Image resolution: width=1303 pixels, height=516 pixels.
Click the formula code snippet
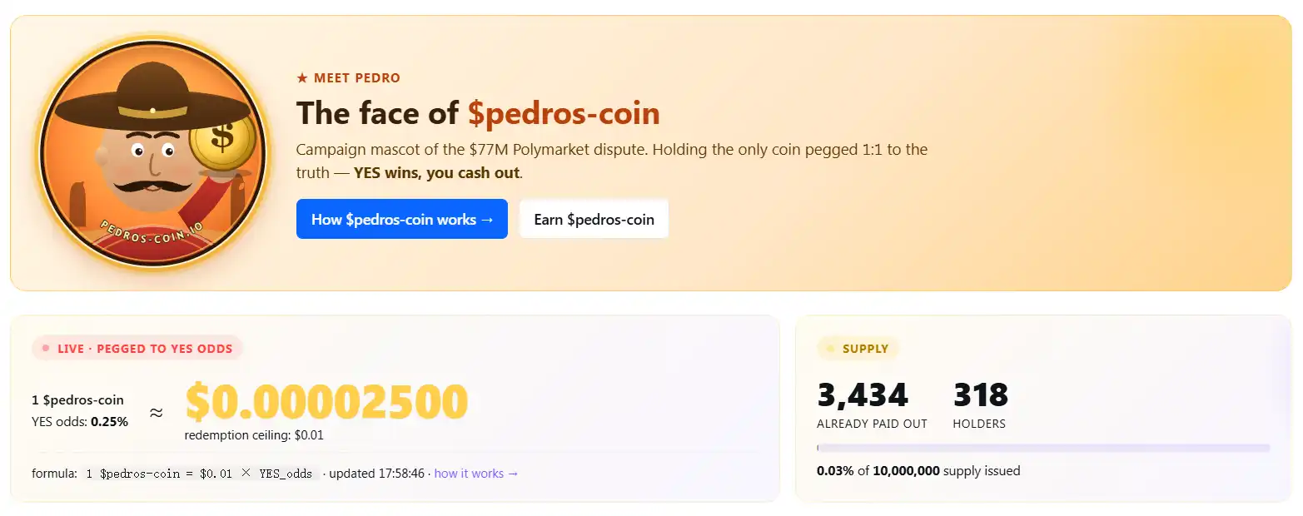coord(200,474)
